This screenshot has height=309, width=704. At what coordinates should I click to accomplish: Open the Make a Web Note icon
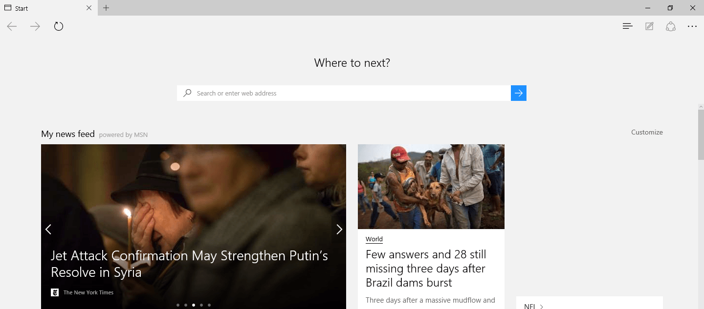coord(649,26)
